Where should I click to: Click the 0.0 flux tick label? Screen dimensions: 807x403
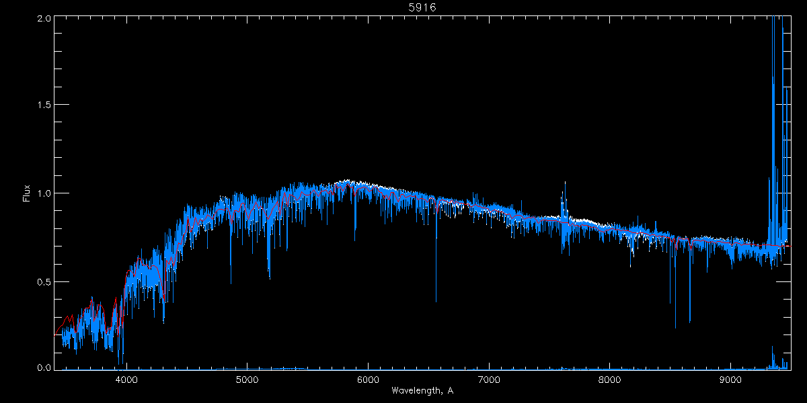[x=44, y=367]
